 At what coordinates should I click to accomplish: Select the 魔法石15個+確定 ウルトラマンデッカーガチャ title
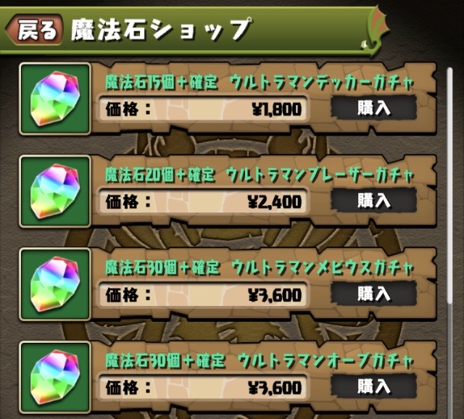260,82
